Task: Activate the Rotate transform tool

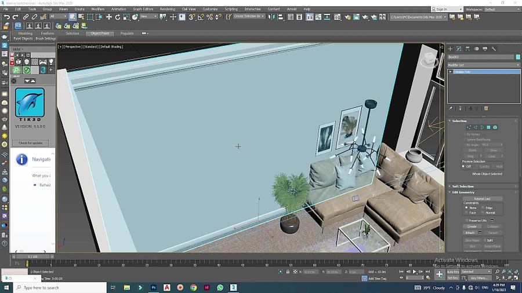Action: [118, 17]
